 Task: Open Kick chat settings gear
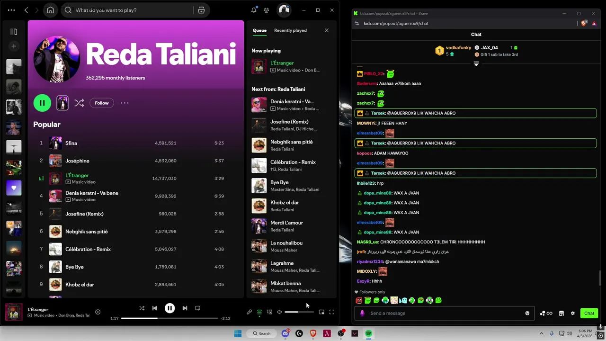573,313
